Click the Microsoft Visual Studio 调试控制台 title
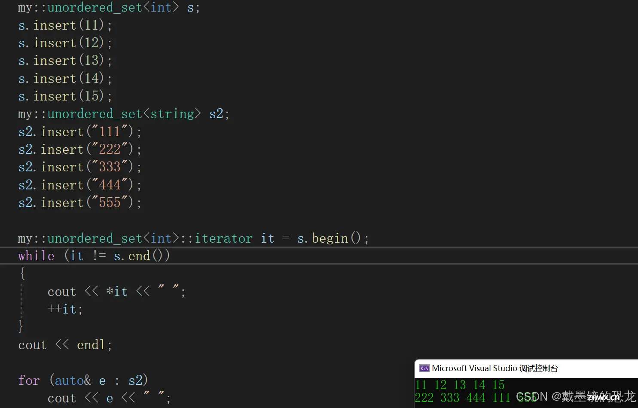638x408 pixels. pos(495,368)
